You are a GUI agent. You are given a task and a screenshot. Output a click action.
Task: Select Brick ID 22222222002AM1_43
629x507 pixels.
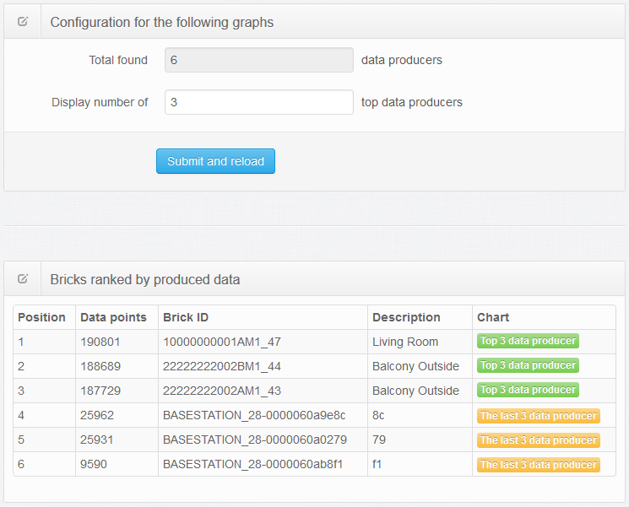[222, 391]
